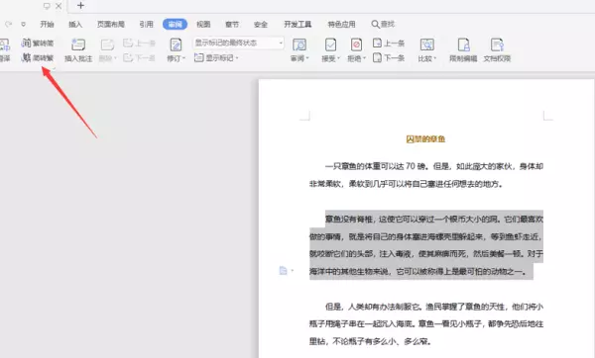Click the 翻译 (translate) icon at ribbon left edge
Screen dimensions: 595x358
pyautogui.click(x=5, y=50)
